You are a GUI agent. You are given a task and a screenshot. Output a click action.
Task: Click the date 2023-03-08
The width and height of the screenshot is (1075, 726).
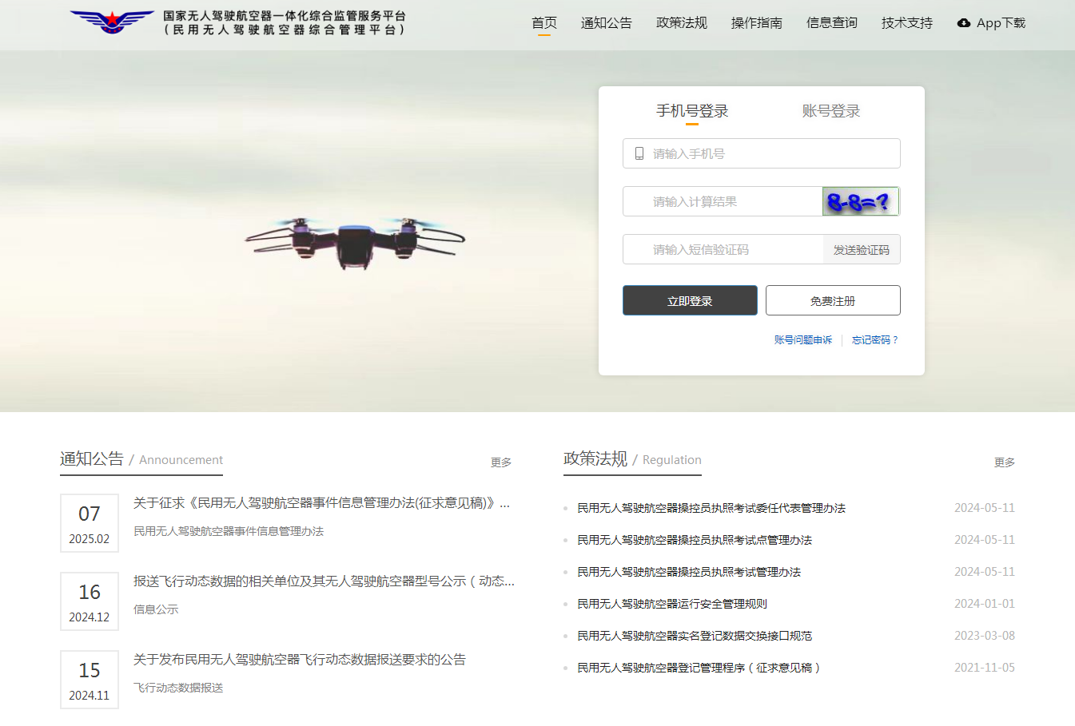pos(985,636)
